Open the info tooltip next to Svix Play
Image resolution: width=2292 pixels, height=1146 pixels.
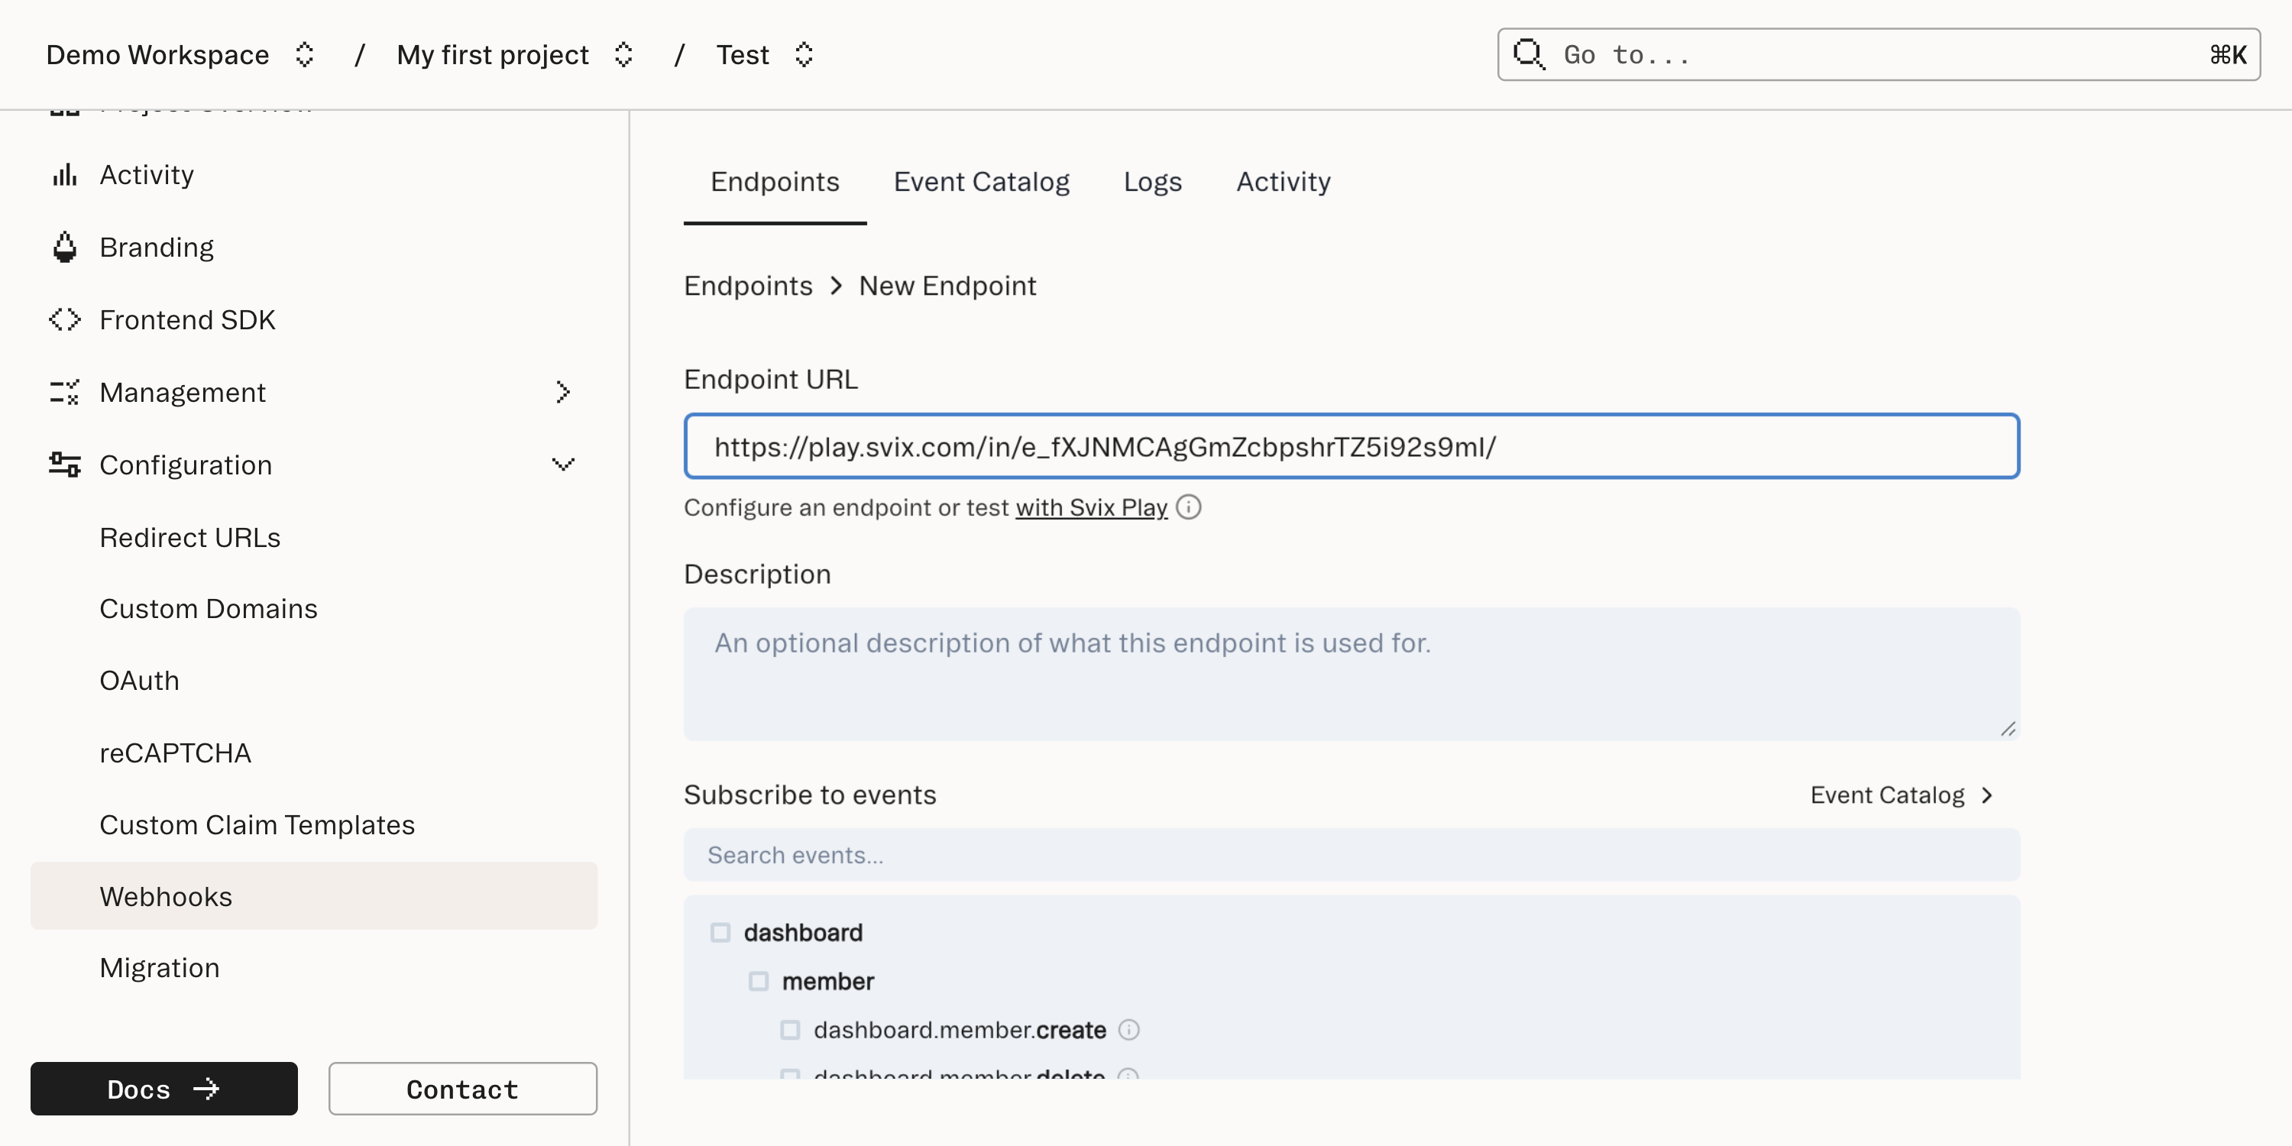[1189, 507]
